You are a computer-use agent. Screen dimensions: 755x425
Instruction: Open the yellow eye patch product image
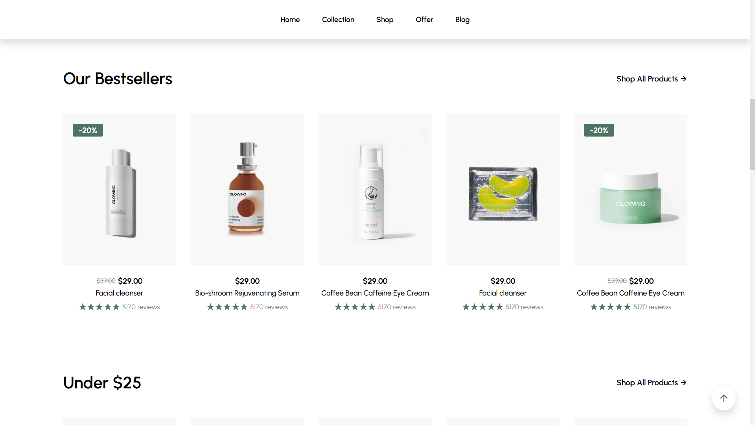click(x=503, y=193)
